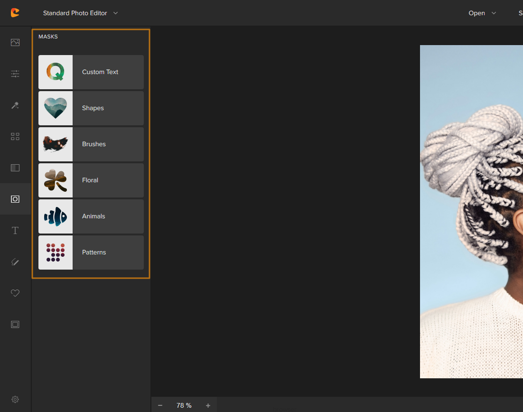The width and height of the screenshot is (523, 412).
Task: Open the overlays texture icon
Action: pos(15,168)
